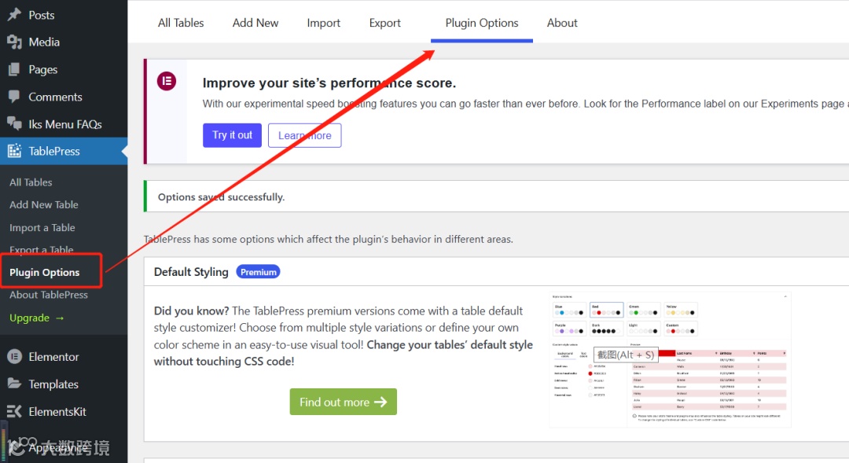Click the Blue style variation swatch
849x463 pixels.
click(x=569, y=310)
